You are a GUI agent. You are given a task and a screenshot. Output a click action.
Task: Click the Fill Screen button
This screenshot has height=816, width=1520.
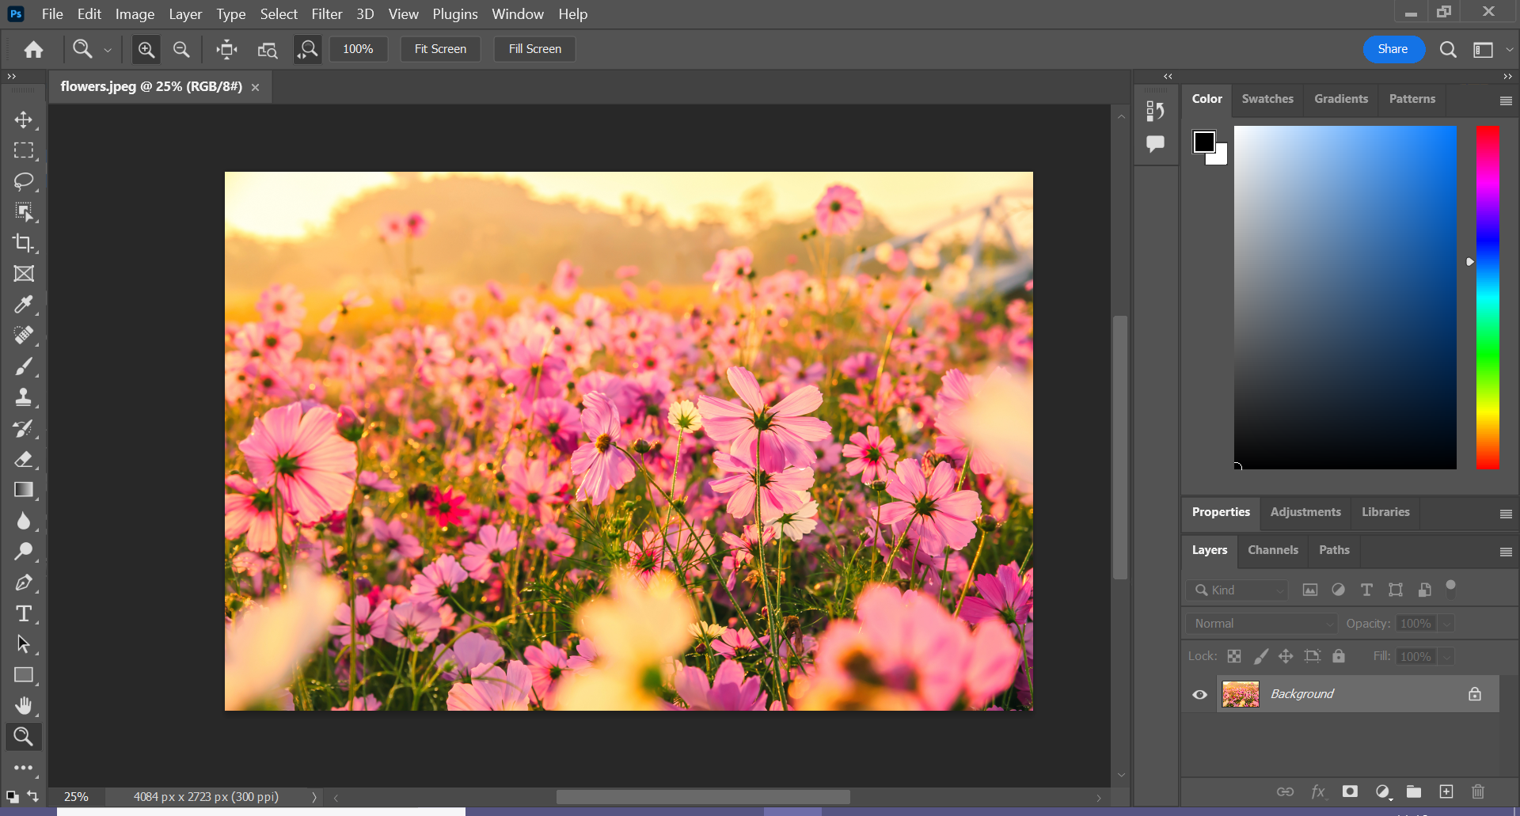click(x=535, y=49)
